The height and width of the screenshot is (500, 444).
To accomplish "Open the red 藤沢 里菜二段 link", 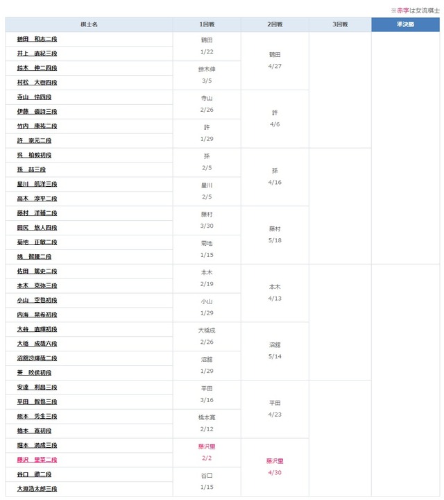I will coord(37,460).
